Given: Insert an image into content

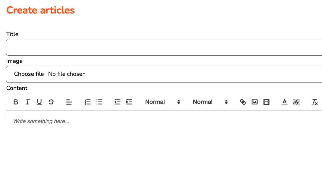Looking at the screenshot, I should (255, 102).
